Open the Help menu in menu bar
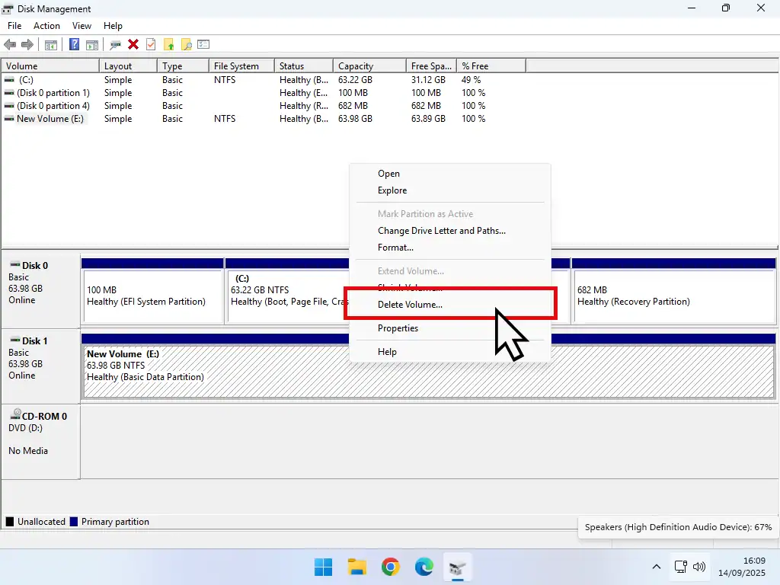 point(113,26)
